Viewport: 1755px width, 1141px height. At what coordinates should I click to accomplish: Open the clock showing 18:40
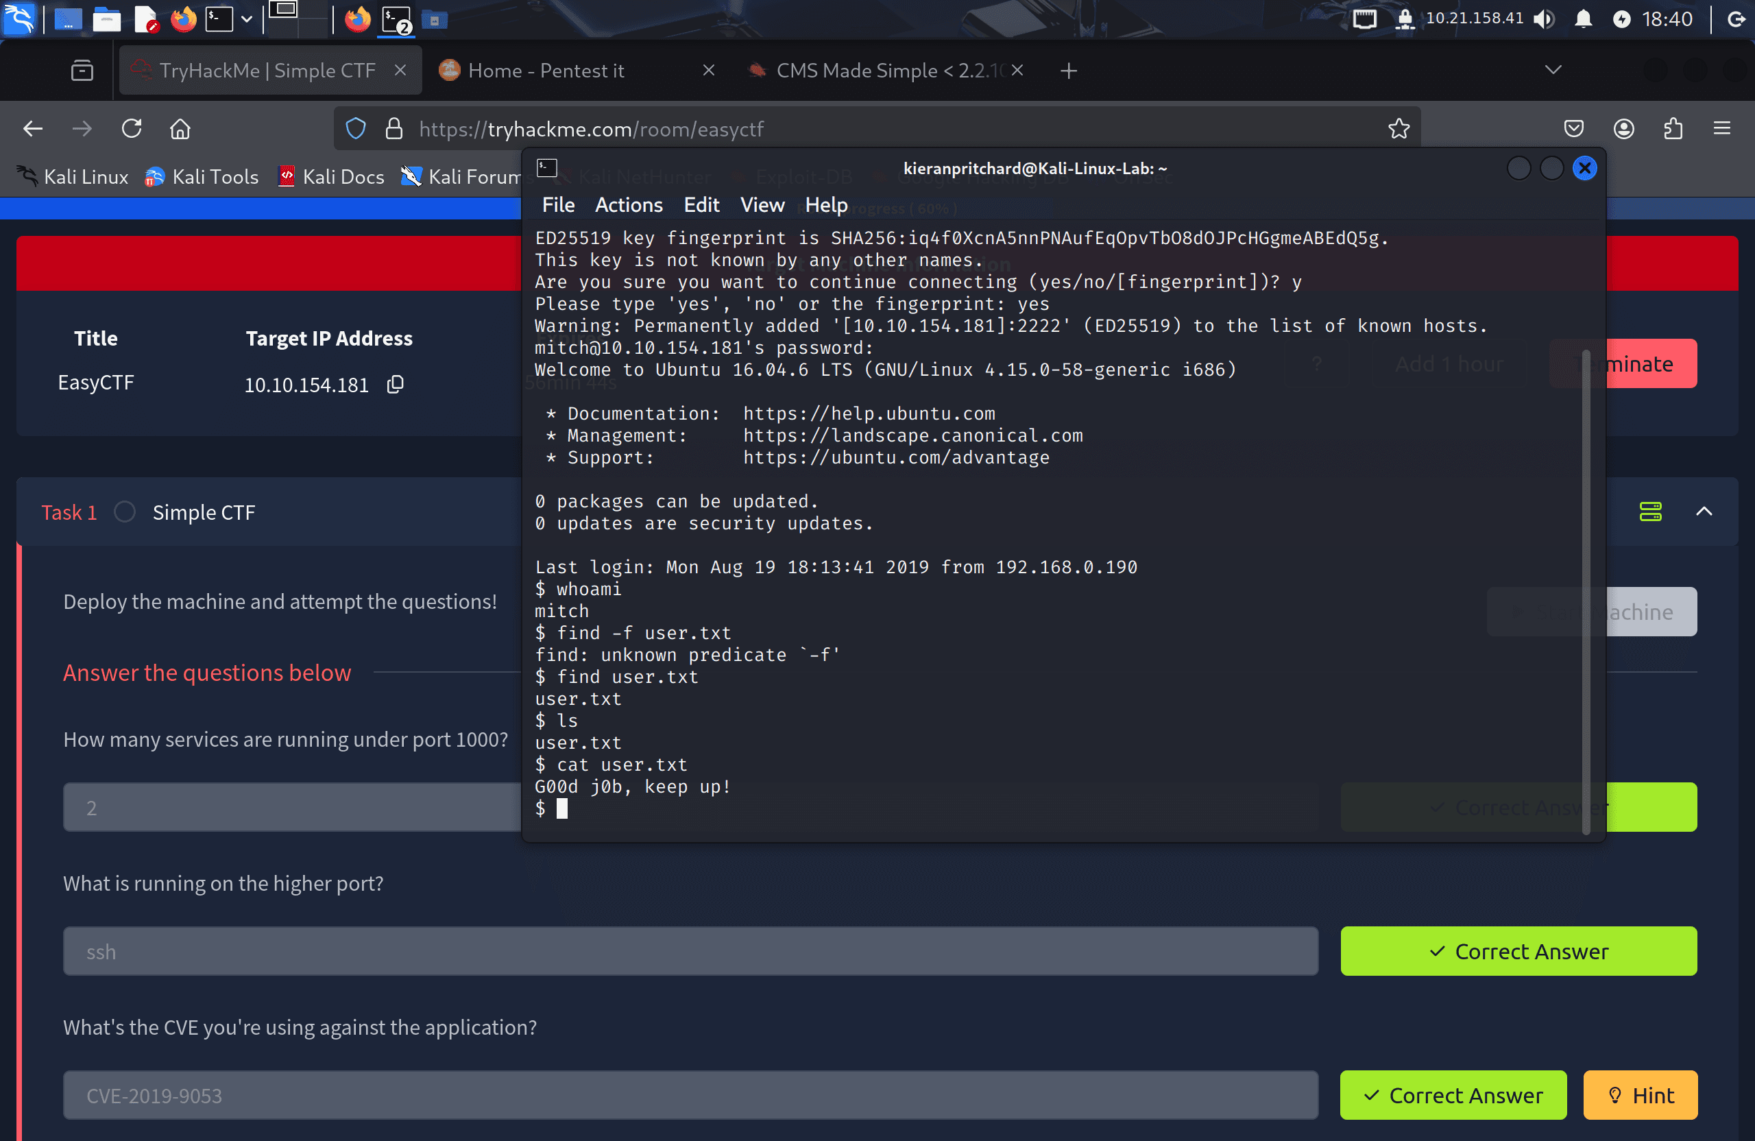coord(1667,19)
